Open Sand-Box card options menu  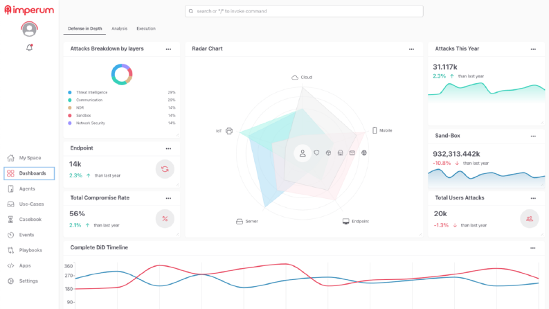[x=533, y=136]
